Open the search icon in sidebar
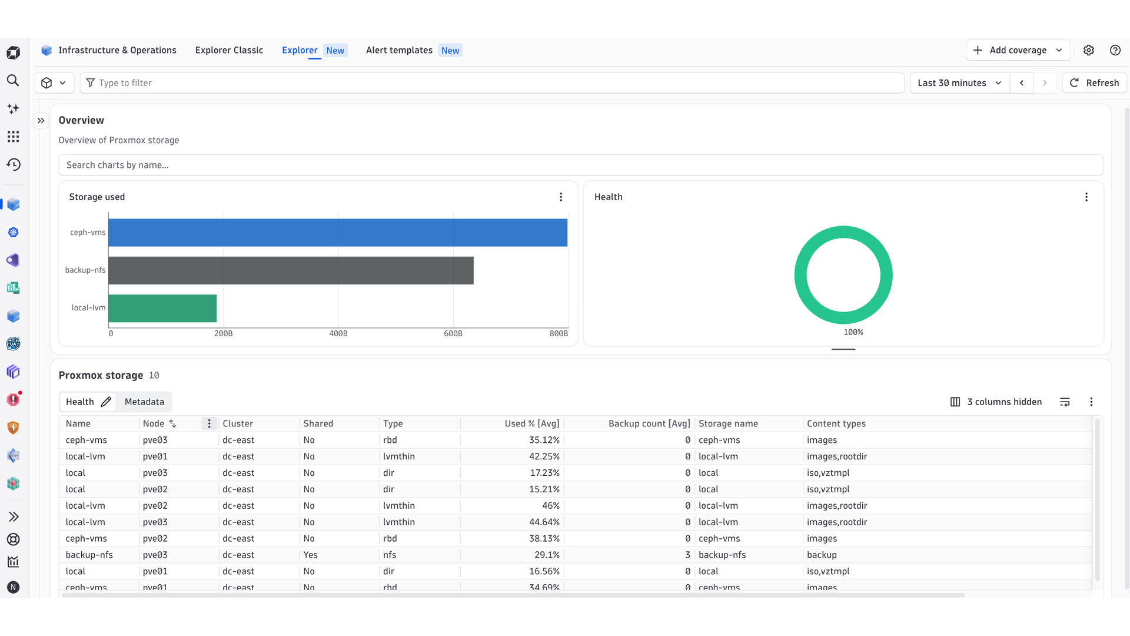The image size is (1130, 636). pyautogui.click(x=13, y=81)
